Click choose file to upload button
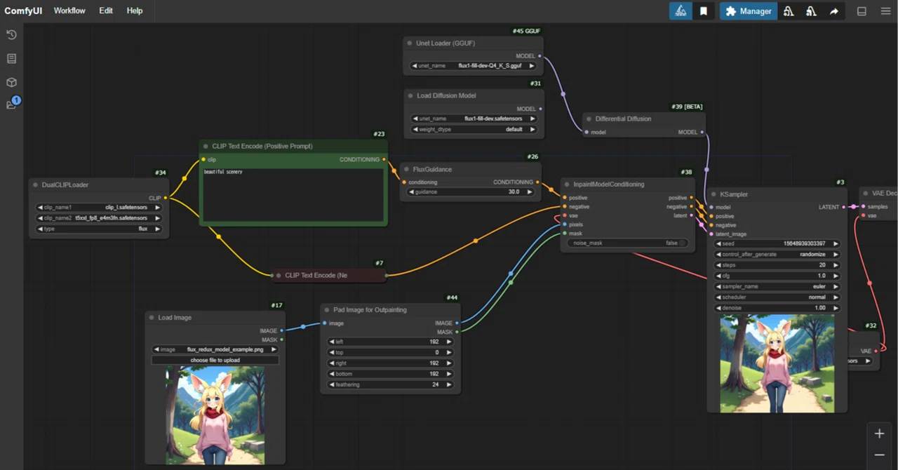This screenshot has height=470, width=898. pyautogui.click(x=215, y=360)
